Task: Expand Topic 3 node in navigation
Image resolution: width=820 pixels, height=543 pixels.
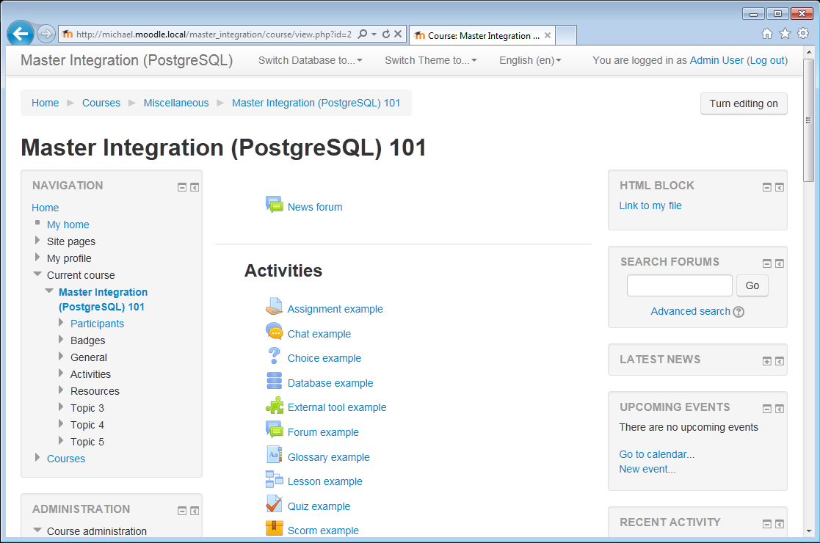Action: click(x=61, y=407)
